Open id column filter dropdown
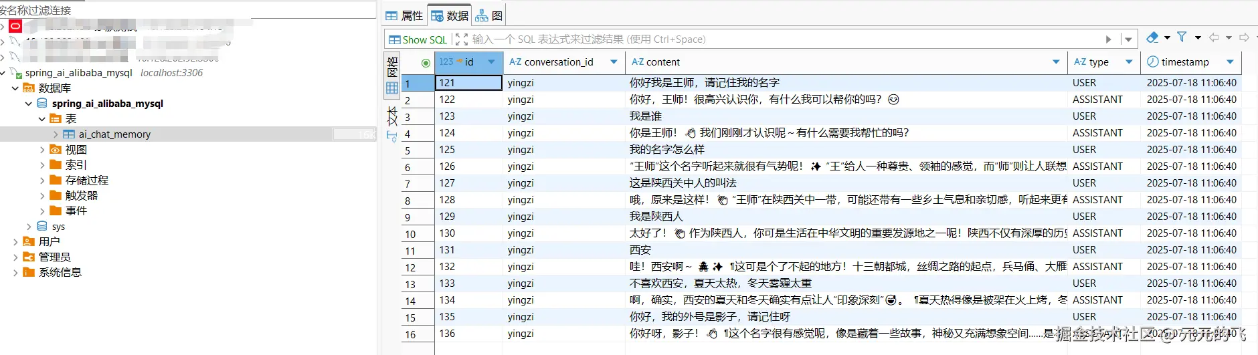Image resolution: width=1258 pixels, height=355 pixels. tap(492, 62)
